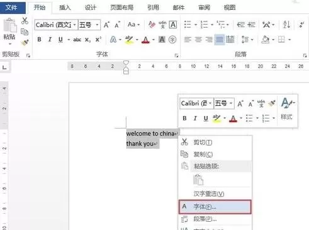Apply yellow highlight color in ribbon
This screenshot has width=309, height=230.
coord(129,40)
